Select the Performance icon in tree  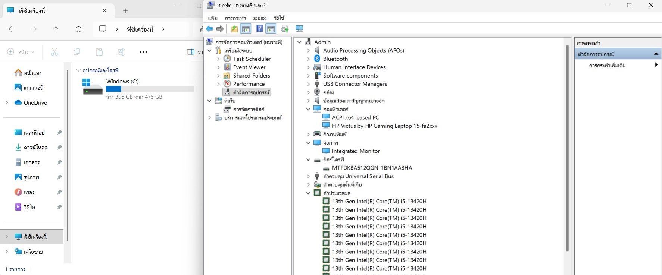pos(227,84)
